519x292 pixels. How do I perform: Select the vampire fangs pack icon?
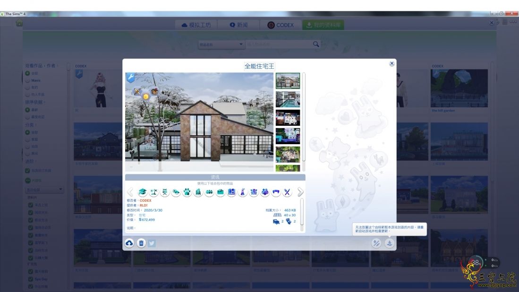[276, 192]
